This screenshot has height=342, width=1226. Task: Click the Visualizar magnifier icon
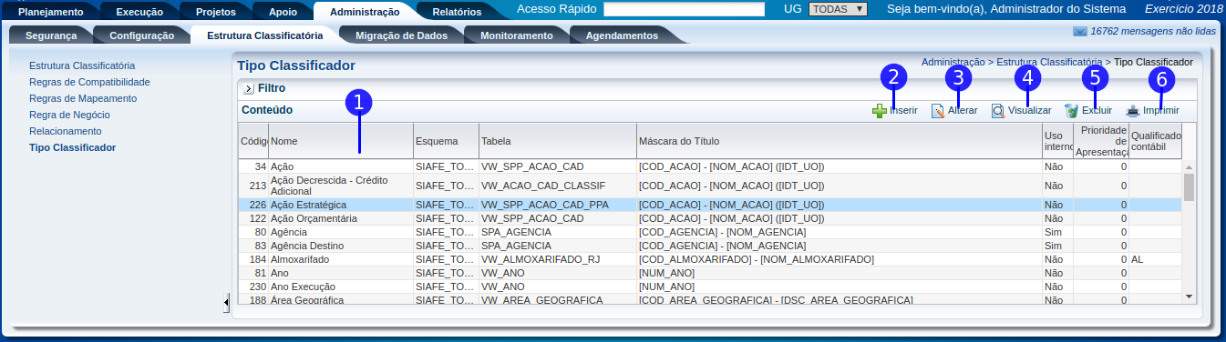pyautogui.click(x=998, y=111)
